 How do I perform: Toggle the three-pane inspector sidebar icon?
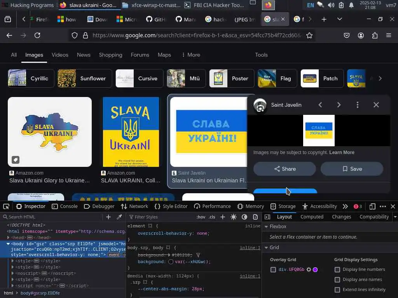point(267,217)
